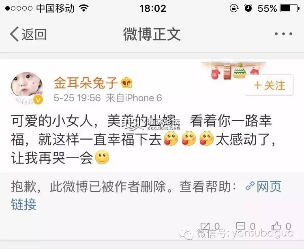Tap the alarm clock status icon
The image size is (304, 249).
(248, 8)
